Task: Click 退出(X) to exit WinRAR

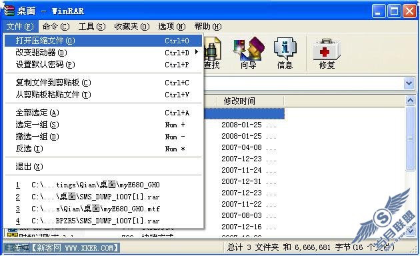Action: pos(103,167)
